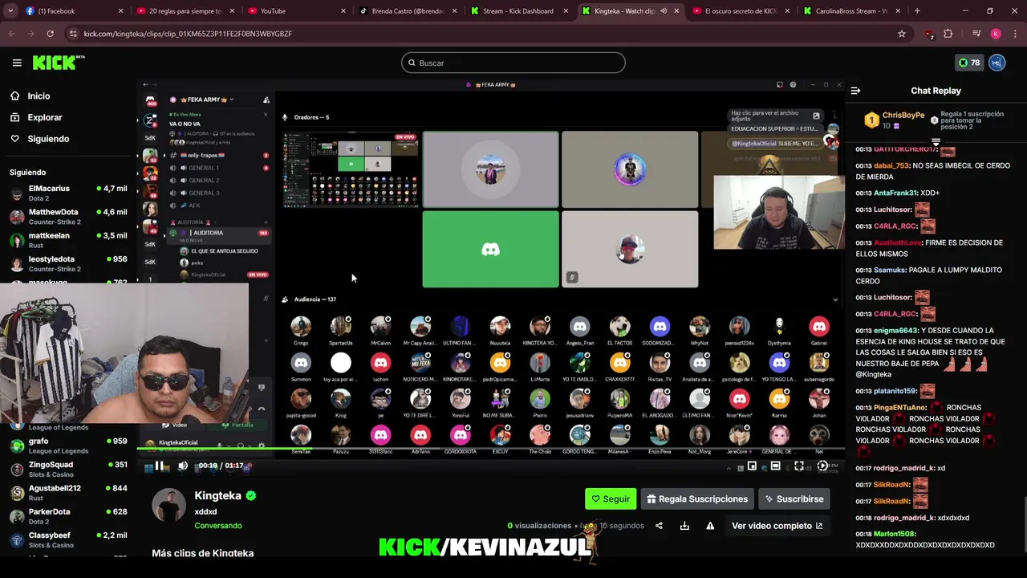Open the Chrome extensions puzzle icon
Screen dimensions: 1027x578
click(x=948, y=34)
